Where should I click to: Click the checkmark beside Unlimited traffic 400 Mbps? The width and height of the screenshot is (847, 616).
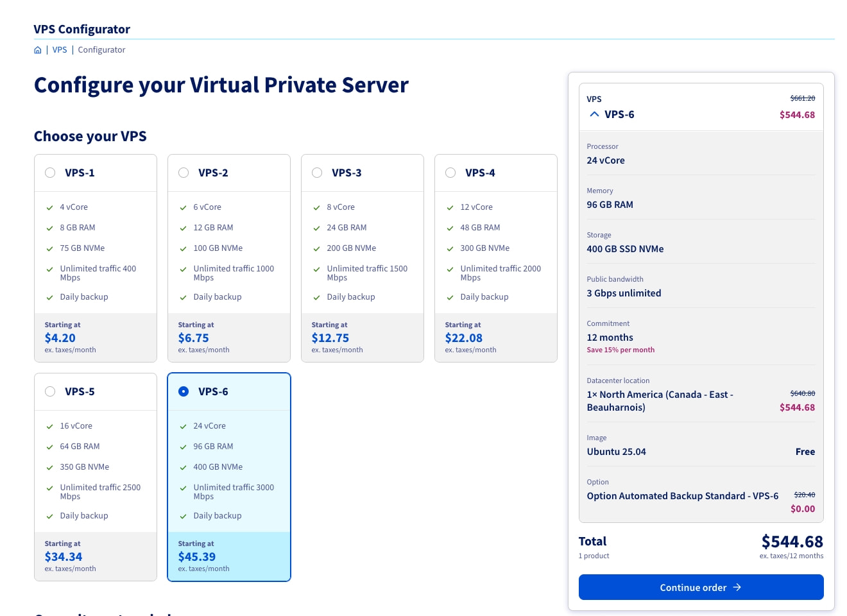[49, 269]
